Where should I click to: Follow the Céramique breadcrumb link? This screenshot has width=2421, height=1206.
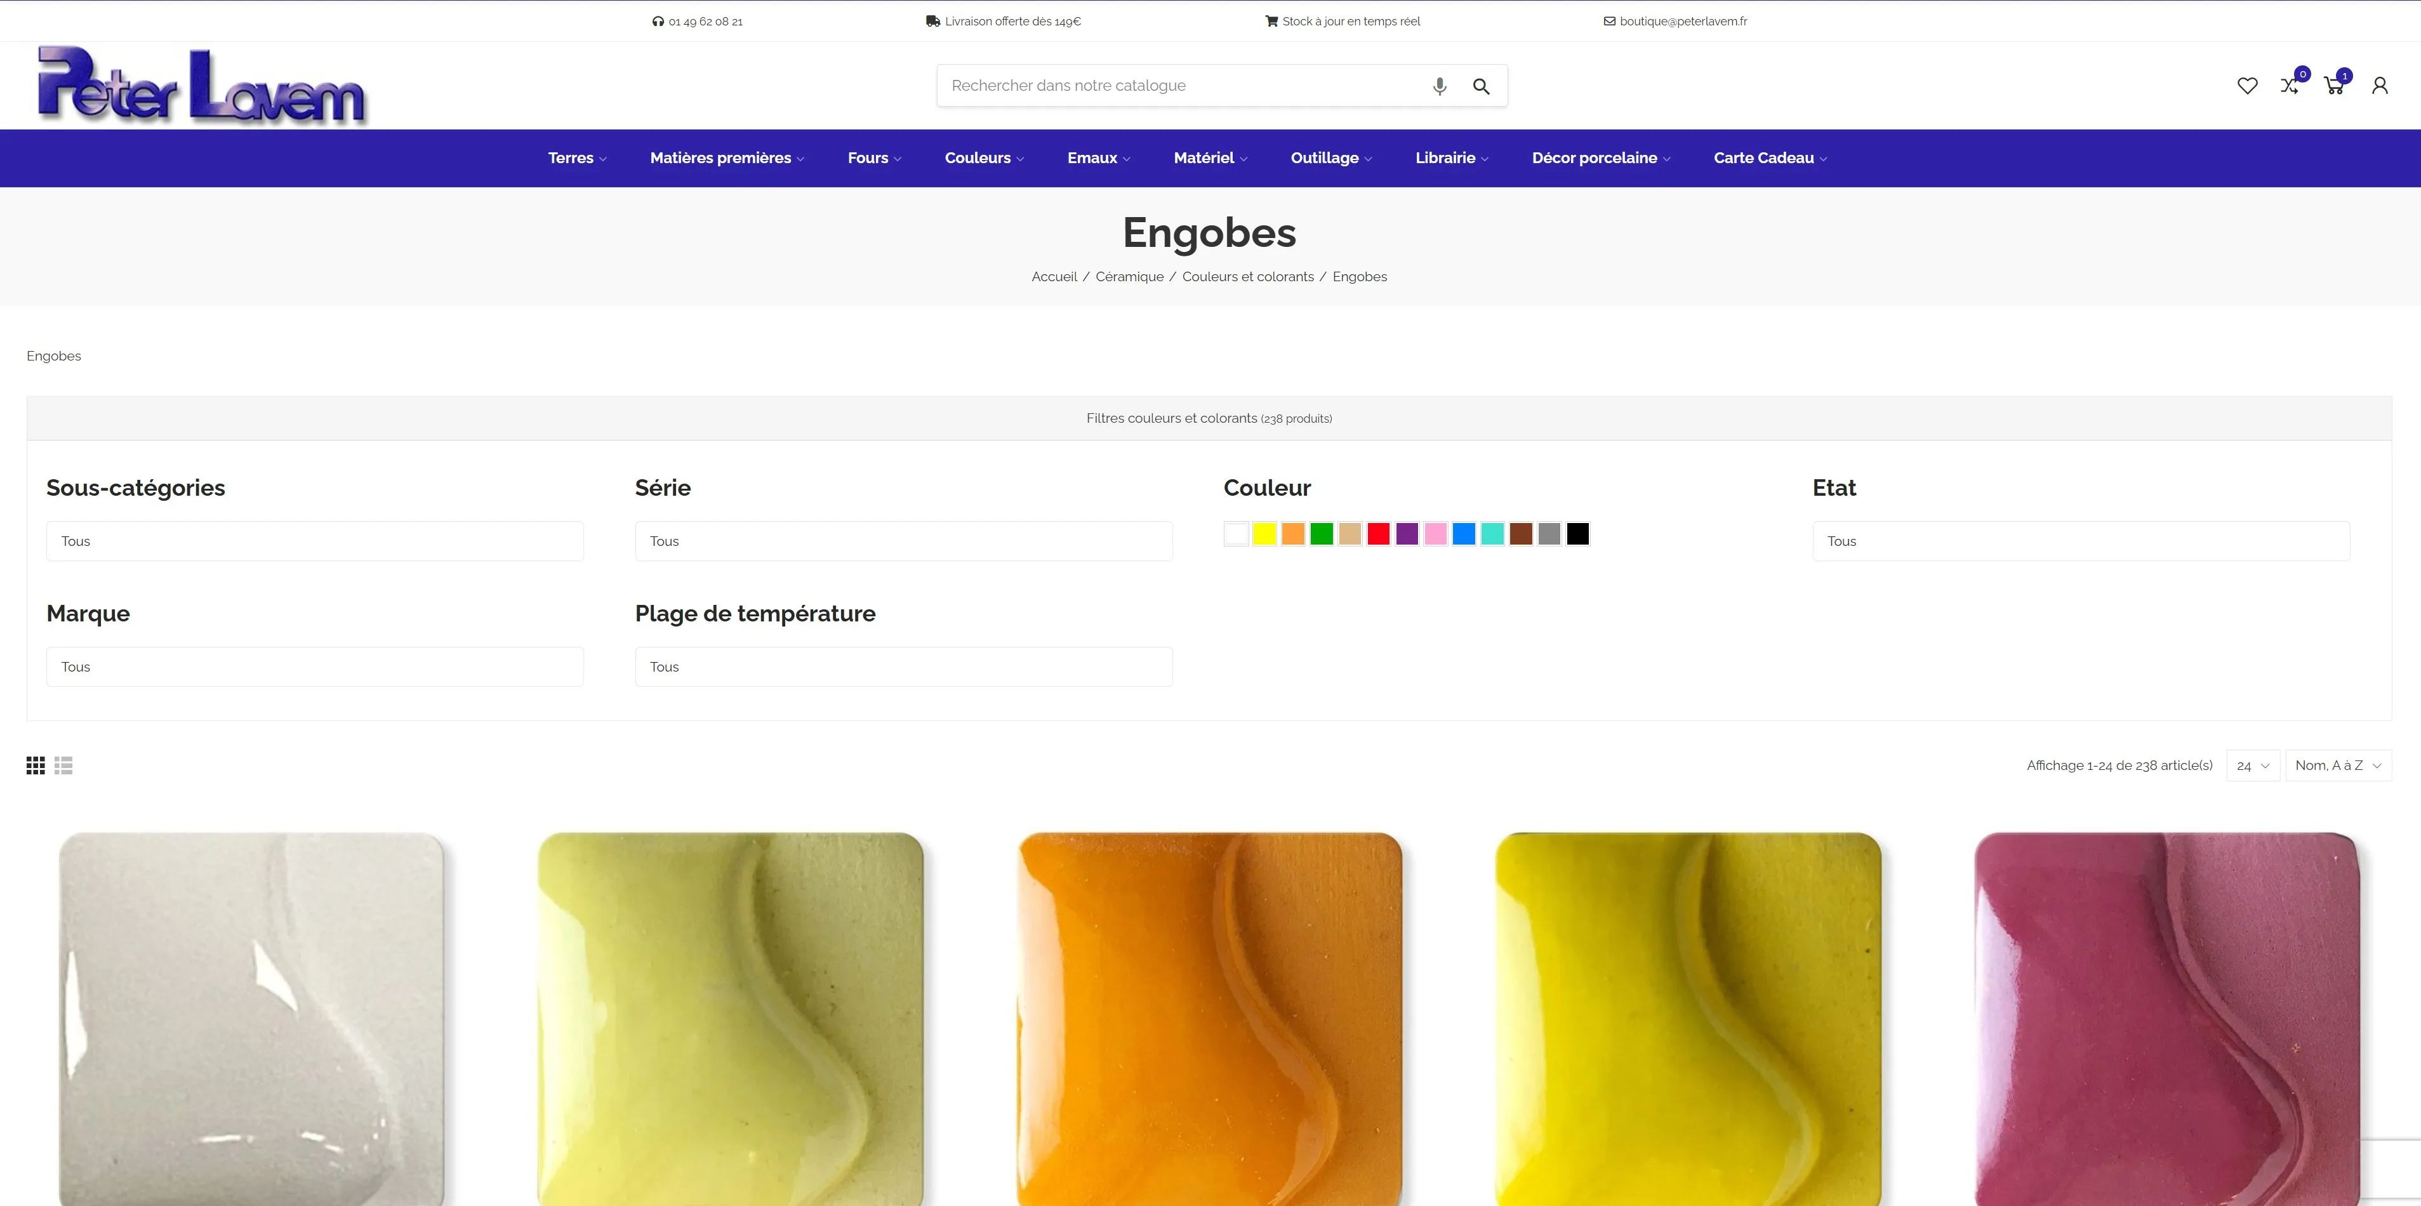(x=1129, y=276)
